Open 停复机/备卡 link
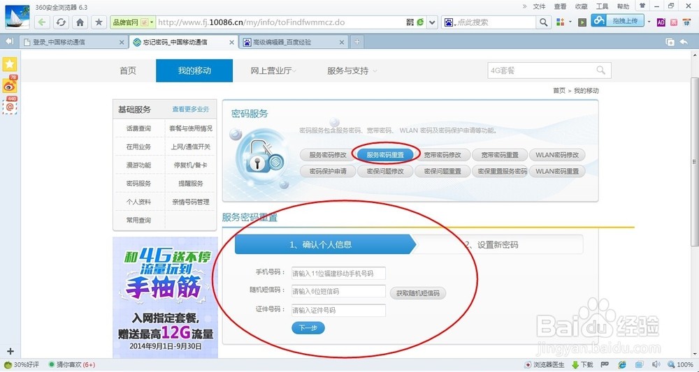Screen dimensions: 699x372 191,165
